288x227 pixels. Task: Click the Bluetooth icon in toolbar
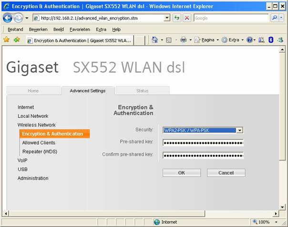point(270,40)
